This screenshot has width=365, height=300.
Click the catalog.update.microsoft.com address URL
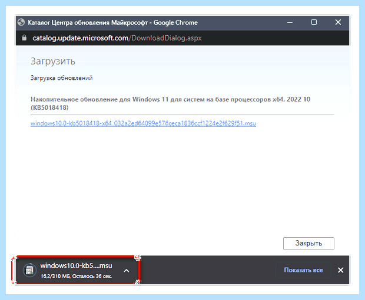click(117, 38)
